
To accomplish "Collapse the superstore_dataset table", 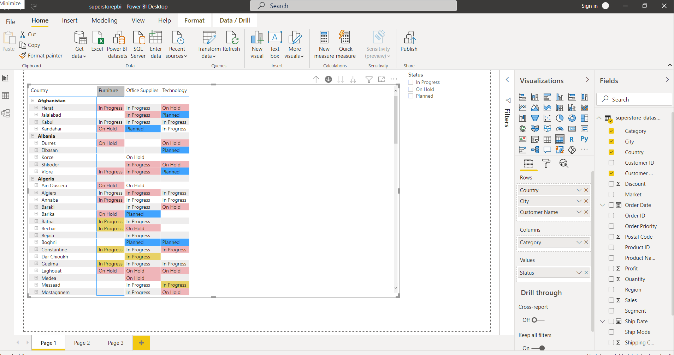I will tap(599, 118).
